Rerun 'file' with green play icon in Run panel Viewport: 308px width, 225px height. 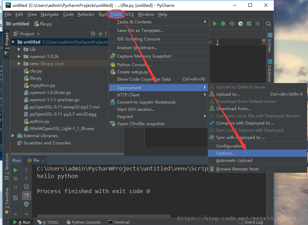(15, 170)
